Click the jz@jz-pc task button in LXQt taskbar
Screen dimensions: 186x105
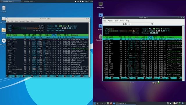coord(126,104)
